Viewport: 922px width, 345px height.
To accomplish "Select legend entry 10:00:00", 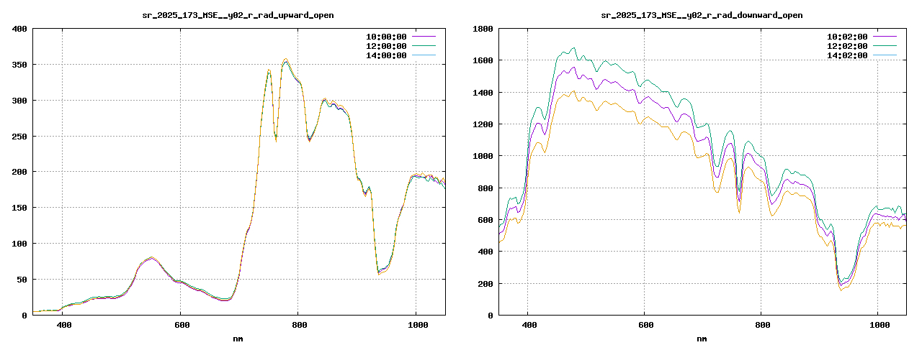I will [385, 36].
